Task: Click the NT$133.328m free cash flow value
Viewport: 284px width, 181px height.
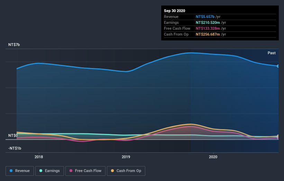Action: (x=208, y=29)
